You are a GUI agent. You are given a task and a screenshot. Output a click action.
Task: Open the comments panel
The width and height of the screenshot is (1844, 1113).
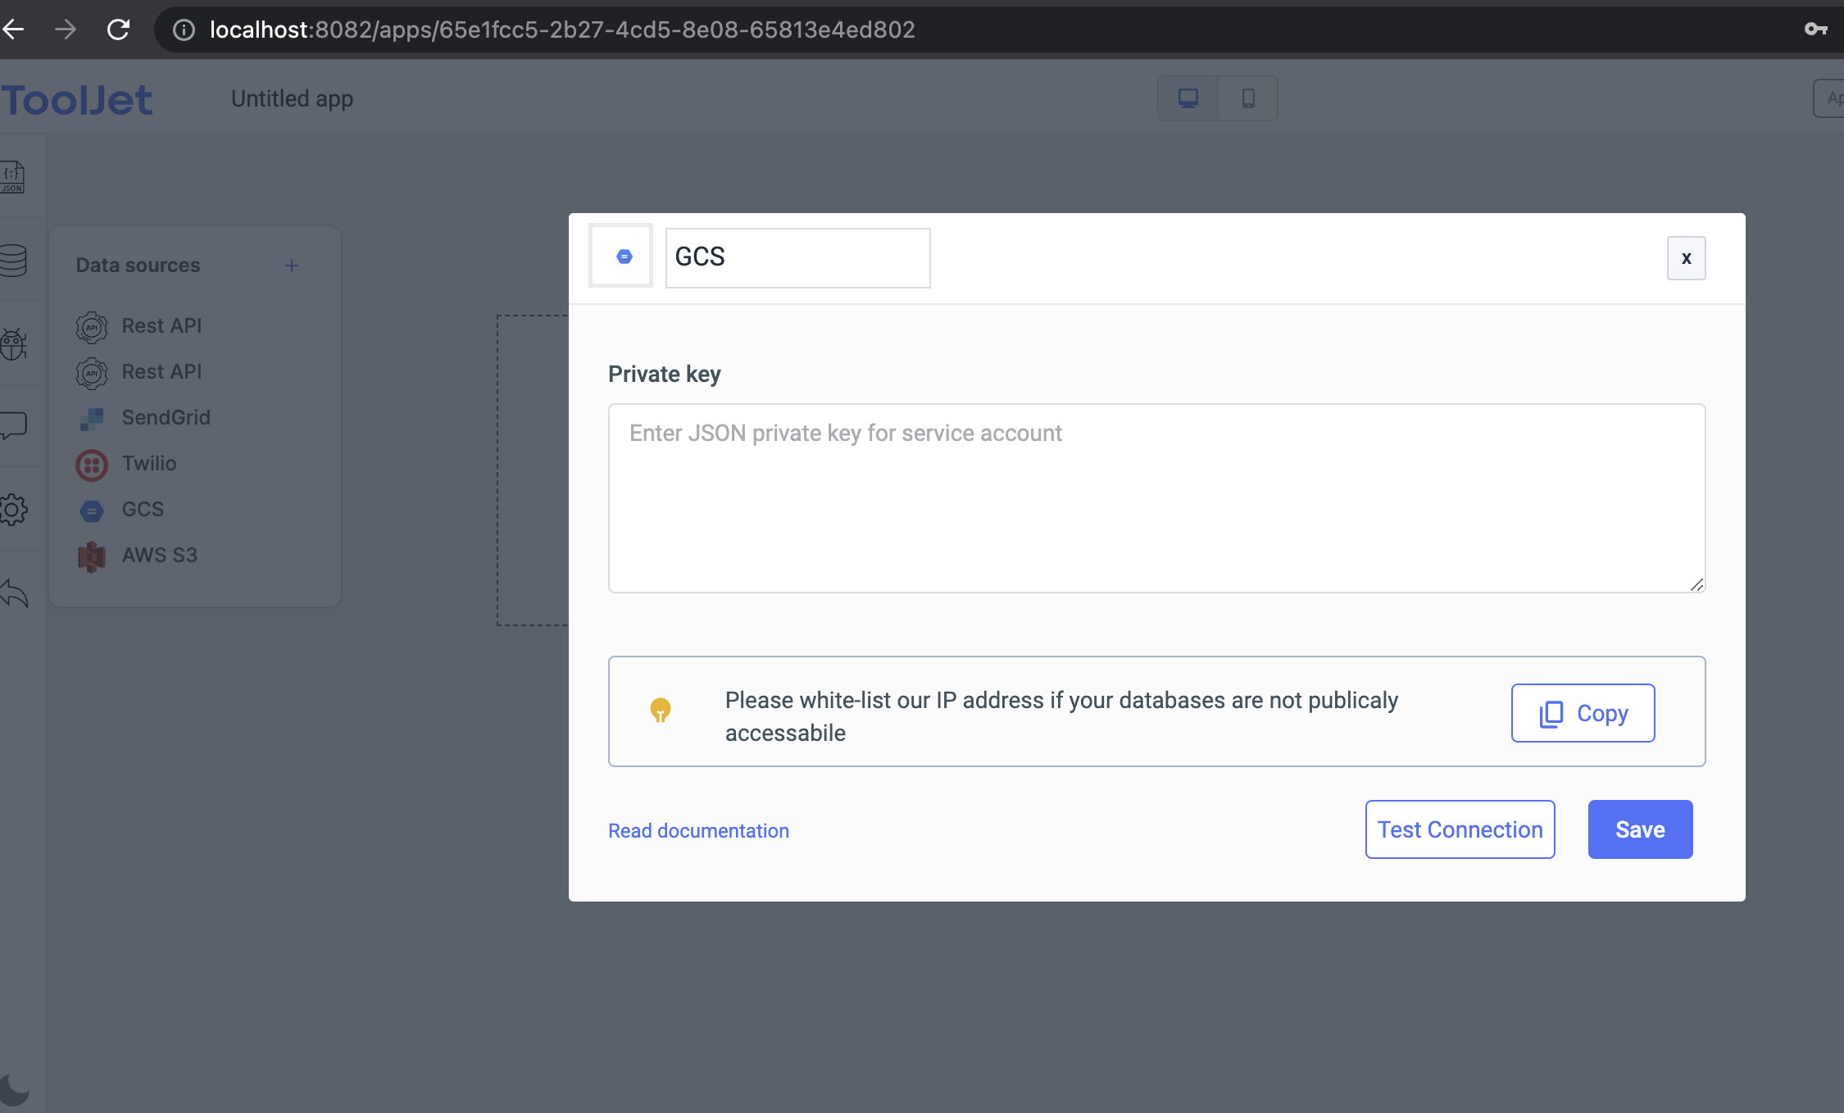pos(14,427)
